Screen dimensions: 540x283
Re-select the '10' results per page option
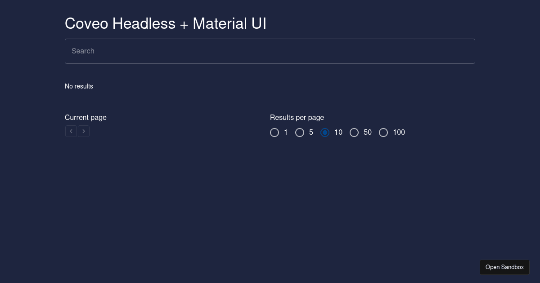325,133
